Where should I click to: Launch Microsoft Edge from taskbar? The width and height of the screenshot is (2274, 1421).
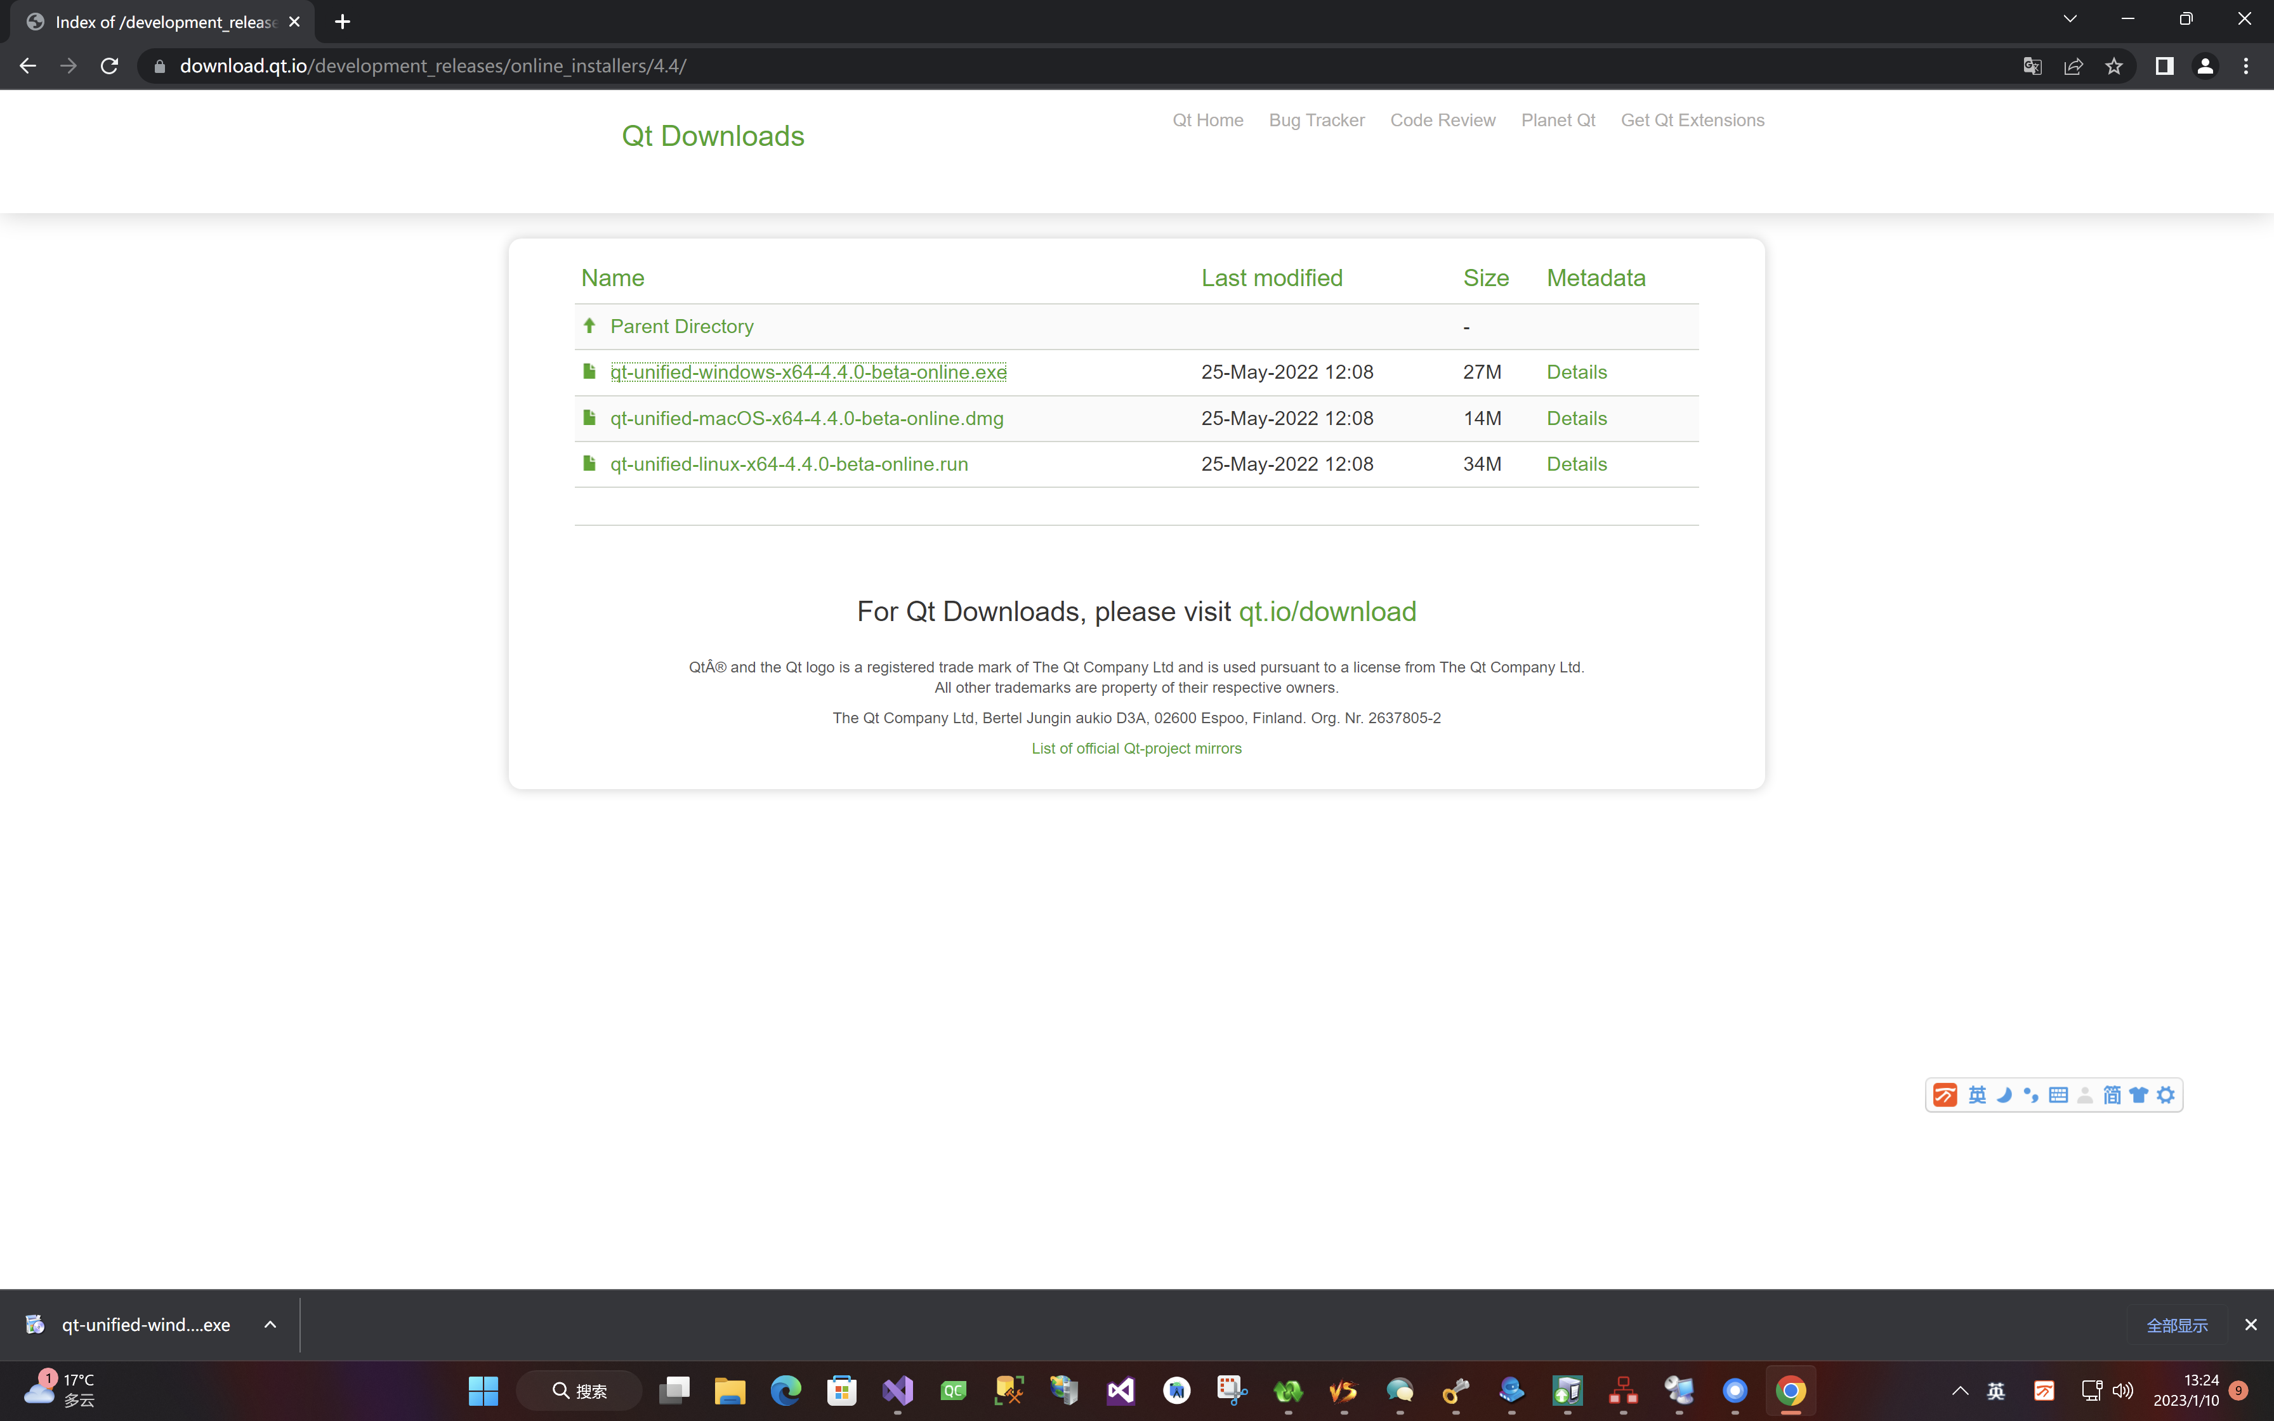785,1391
